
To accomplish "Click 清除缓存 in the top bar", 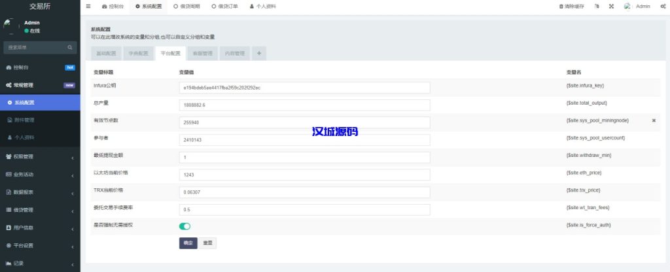I will point(571,7).
